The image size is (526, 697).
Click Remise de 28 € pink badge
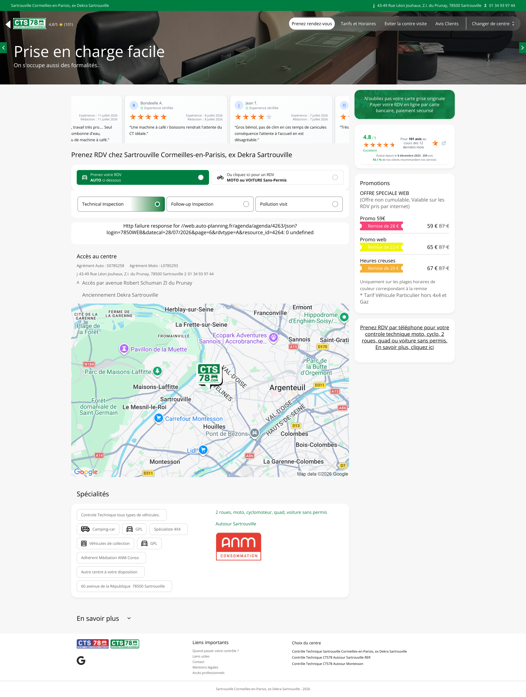pos(382,226)
